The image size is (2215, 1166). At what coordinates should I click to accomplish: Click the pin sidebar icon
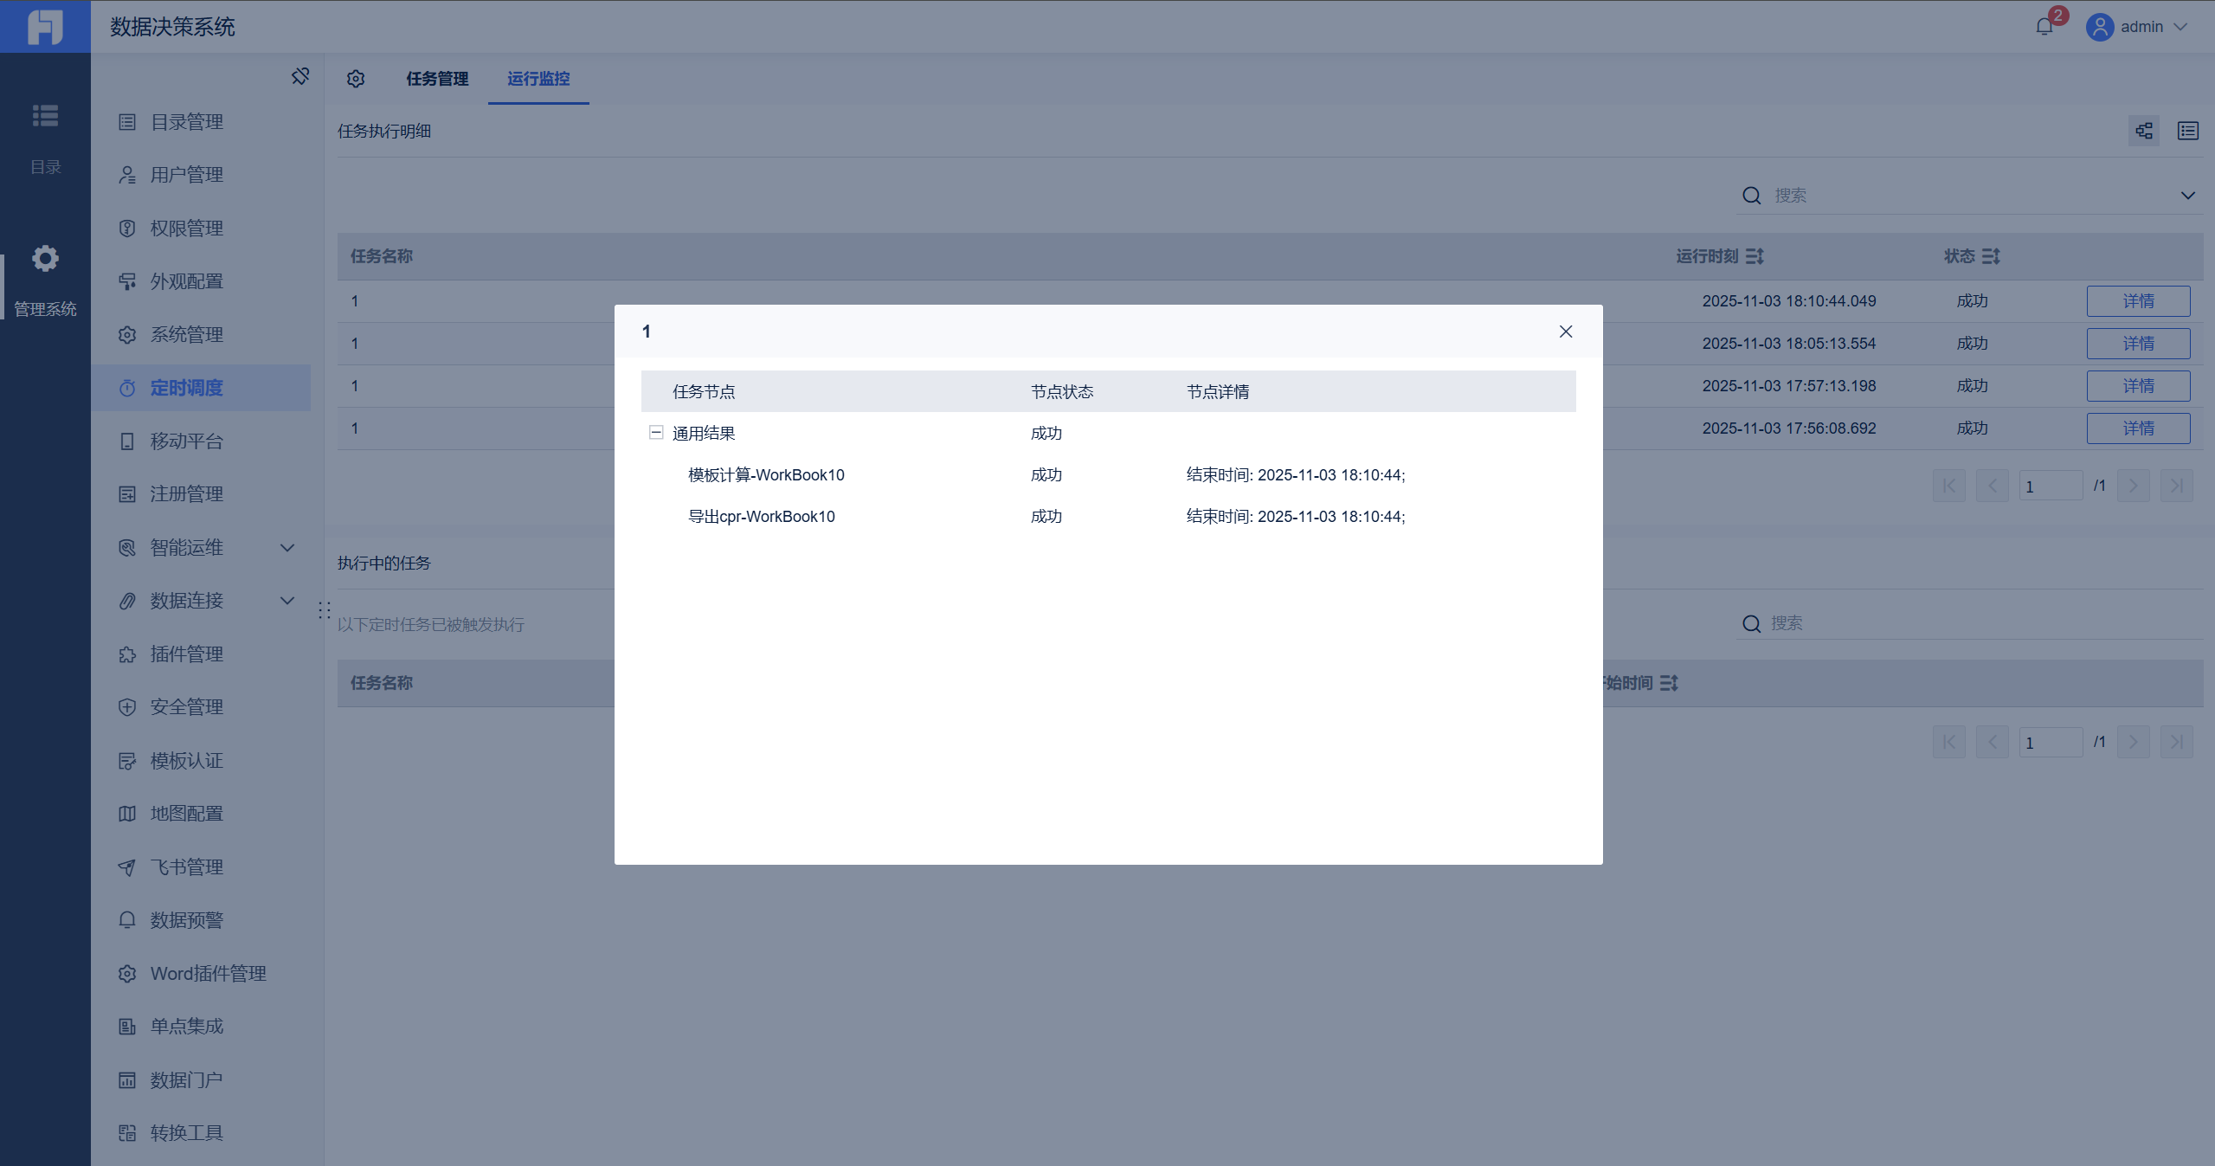[x=300, y=77]
